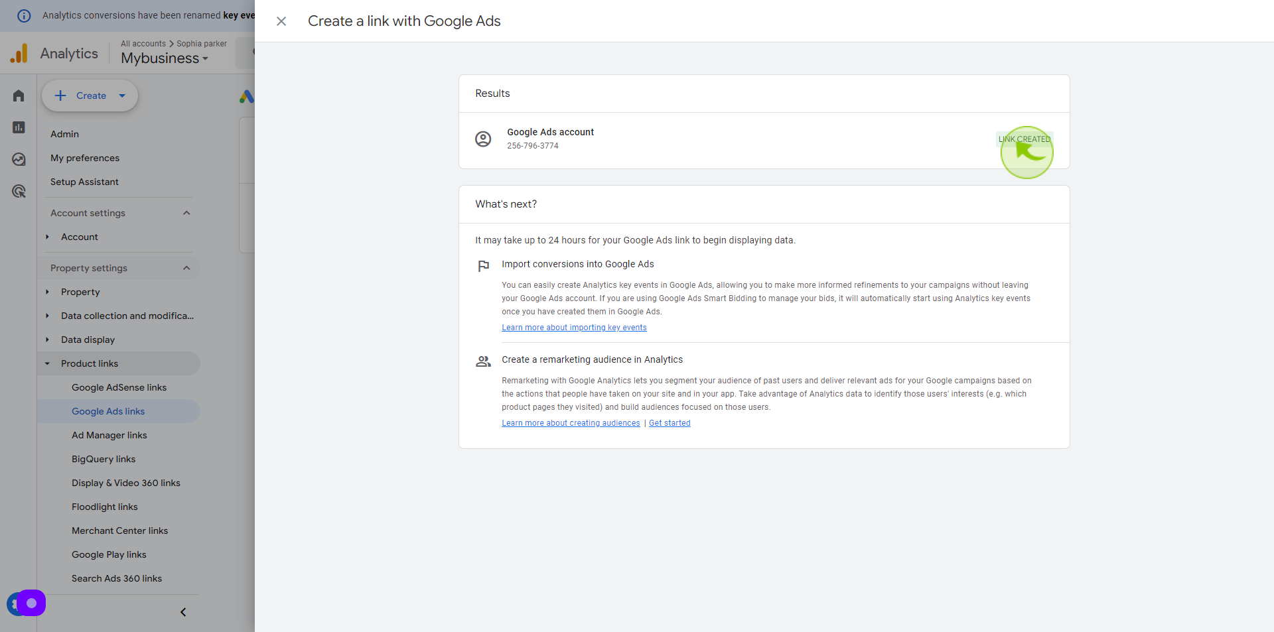Click the Results heading
This screenshot has height=632, width=1274.
[x=492, y=94]
